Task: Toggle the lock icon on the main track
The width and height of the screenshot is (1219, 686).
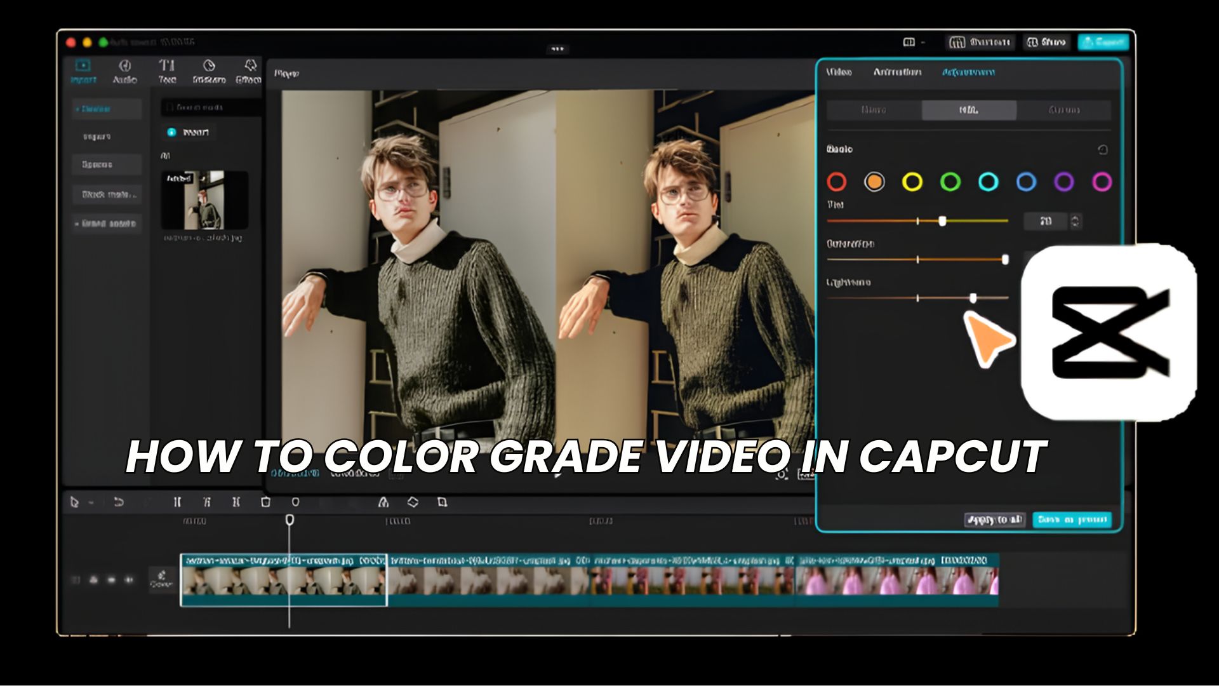Action: pos(94,580)
